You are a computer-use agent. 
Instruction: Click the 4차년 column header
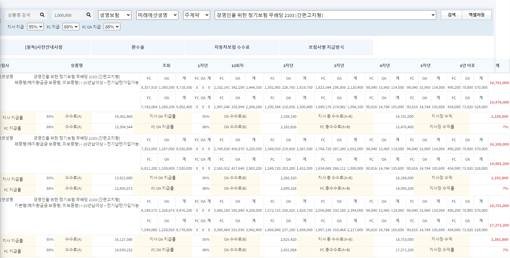(385, 66)
